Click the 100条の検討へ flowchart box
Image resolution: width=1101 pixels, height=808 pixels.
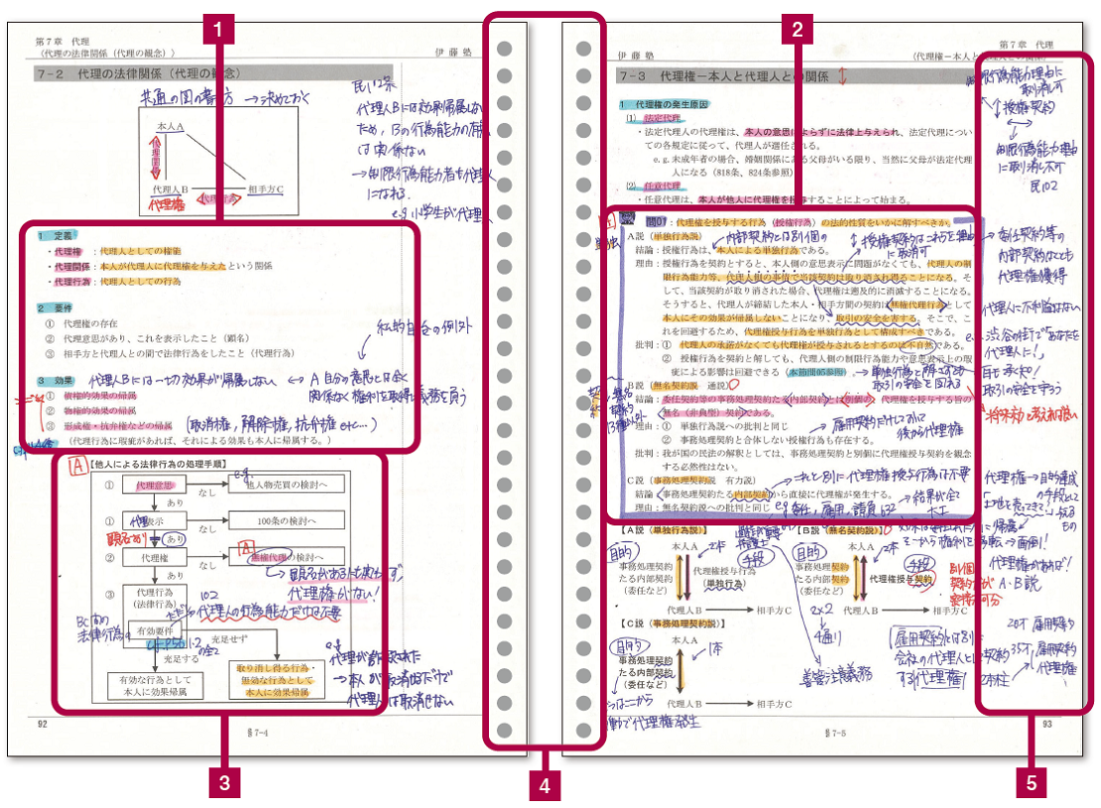[289, 521]
